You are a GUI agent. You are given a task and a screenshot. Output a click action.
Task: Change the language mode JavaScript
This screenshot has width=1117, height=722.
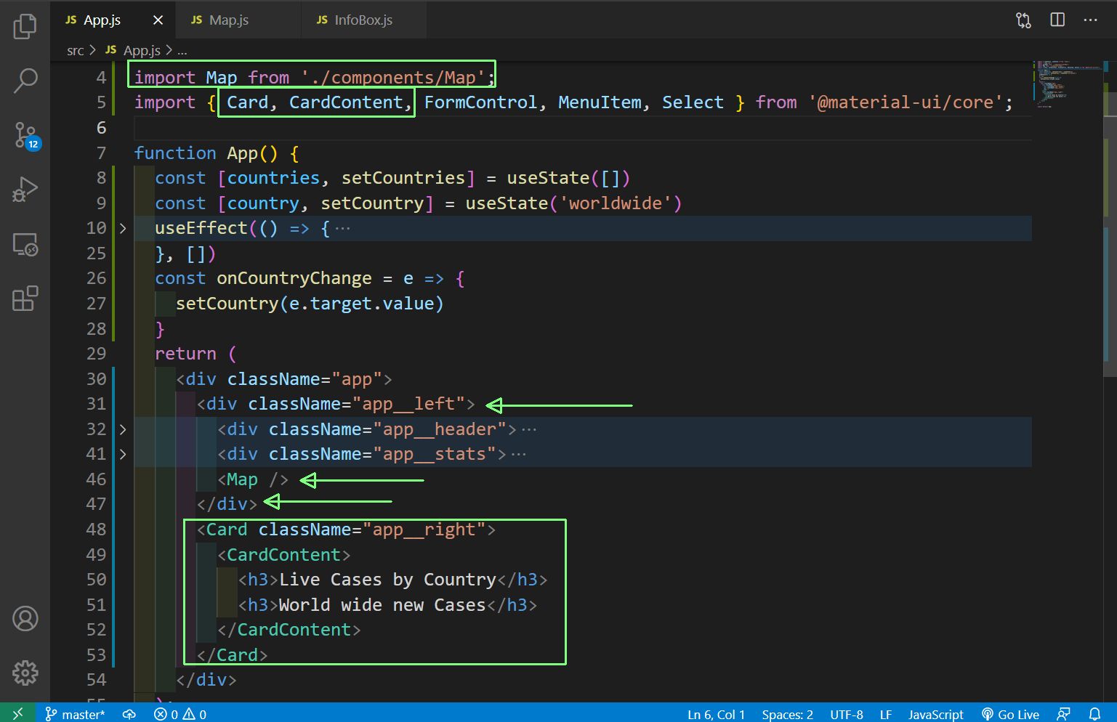pos(935,714)
